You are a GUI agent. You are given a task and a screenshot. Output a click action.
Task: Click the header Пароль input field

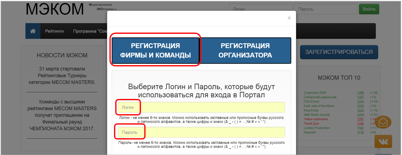(x=326, y=9)
